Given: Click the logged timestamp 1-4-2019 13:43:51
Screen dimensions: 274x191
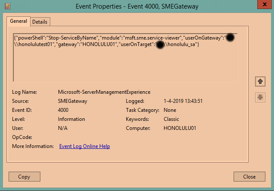Looking at the screenshot, I should point(183,101).
